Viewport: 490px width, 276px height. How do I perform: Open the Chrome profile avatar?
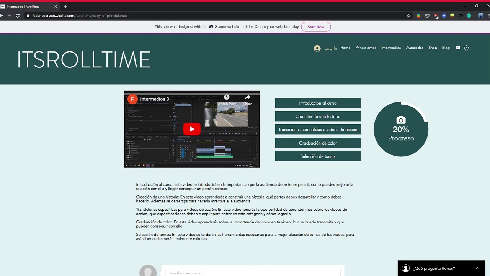tap(480, 16)
